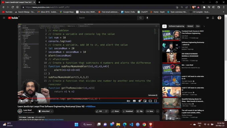Viewport: 227px width, 128px height.
Task: Toggle subtitles/closed captions
Action: 134,101
